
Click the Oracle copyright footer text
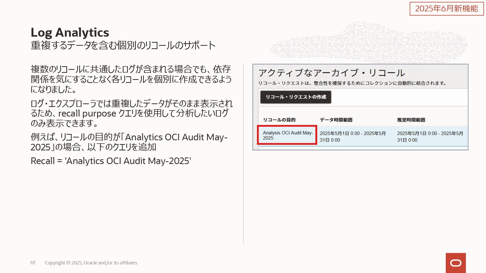[91, 263]
